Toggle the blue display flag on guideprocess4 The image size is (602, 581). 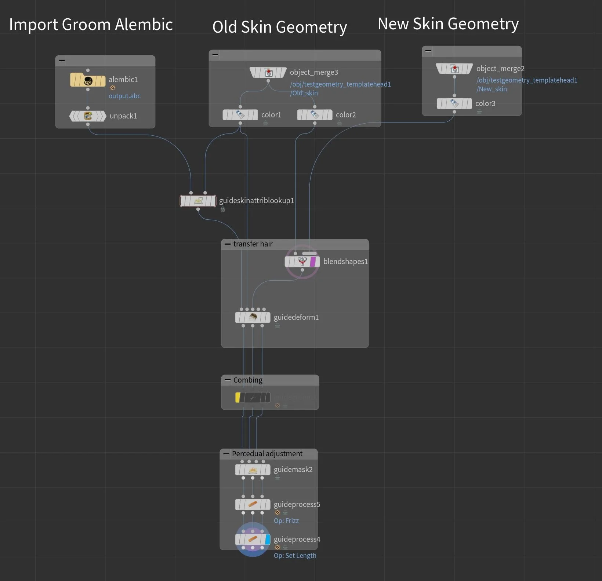267,539
